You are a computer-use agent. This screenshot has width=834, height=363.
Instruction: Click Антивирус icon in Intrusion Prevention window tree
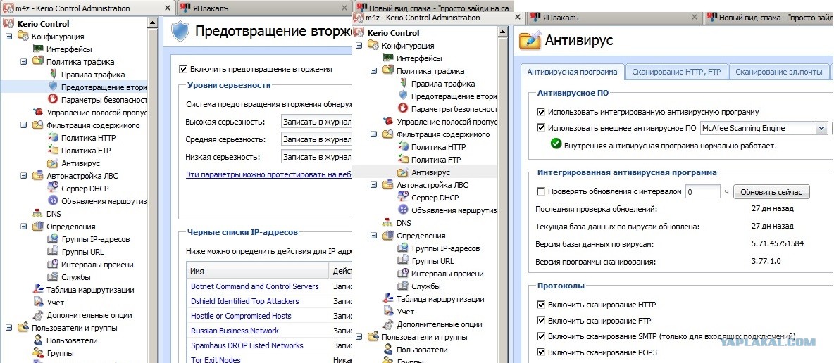point(53,163)
